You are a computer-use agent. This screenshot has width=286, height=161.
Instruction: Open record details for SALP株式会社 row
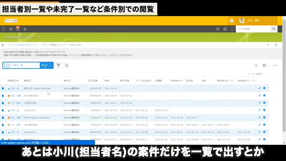coord(3,125)
